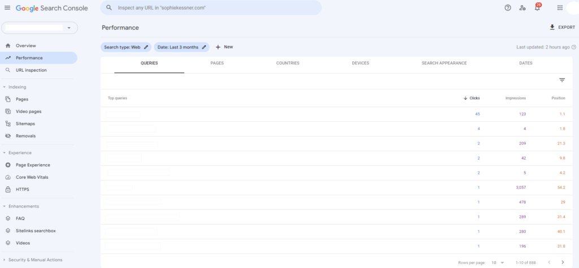Open user settings people icon
This screenshot has width=579, height=268.
(522, 8)
